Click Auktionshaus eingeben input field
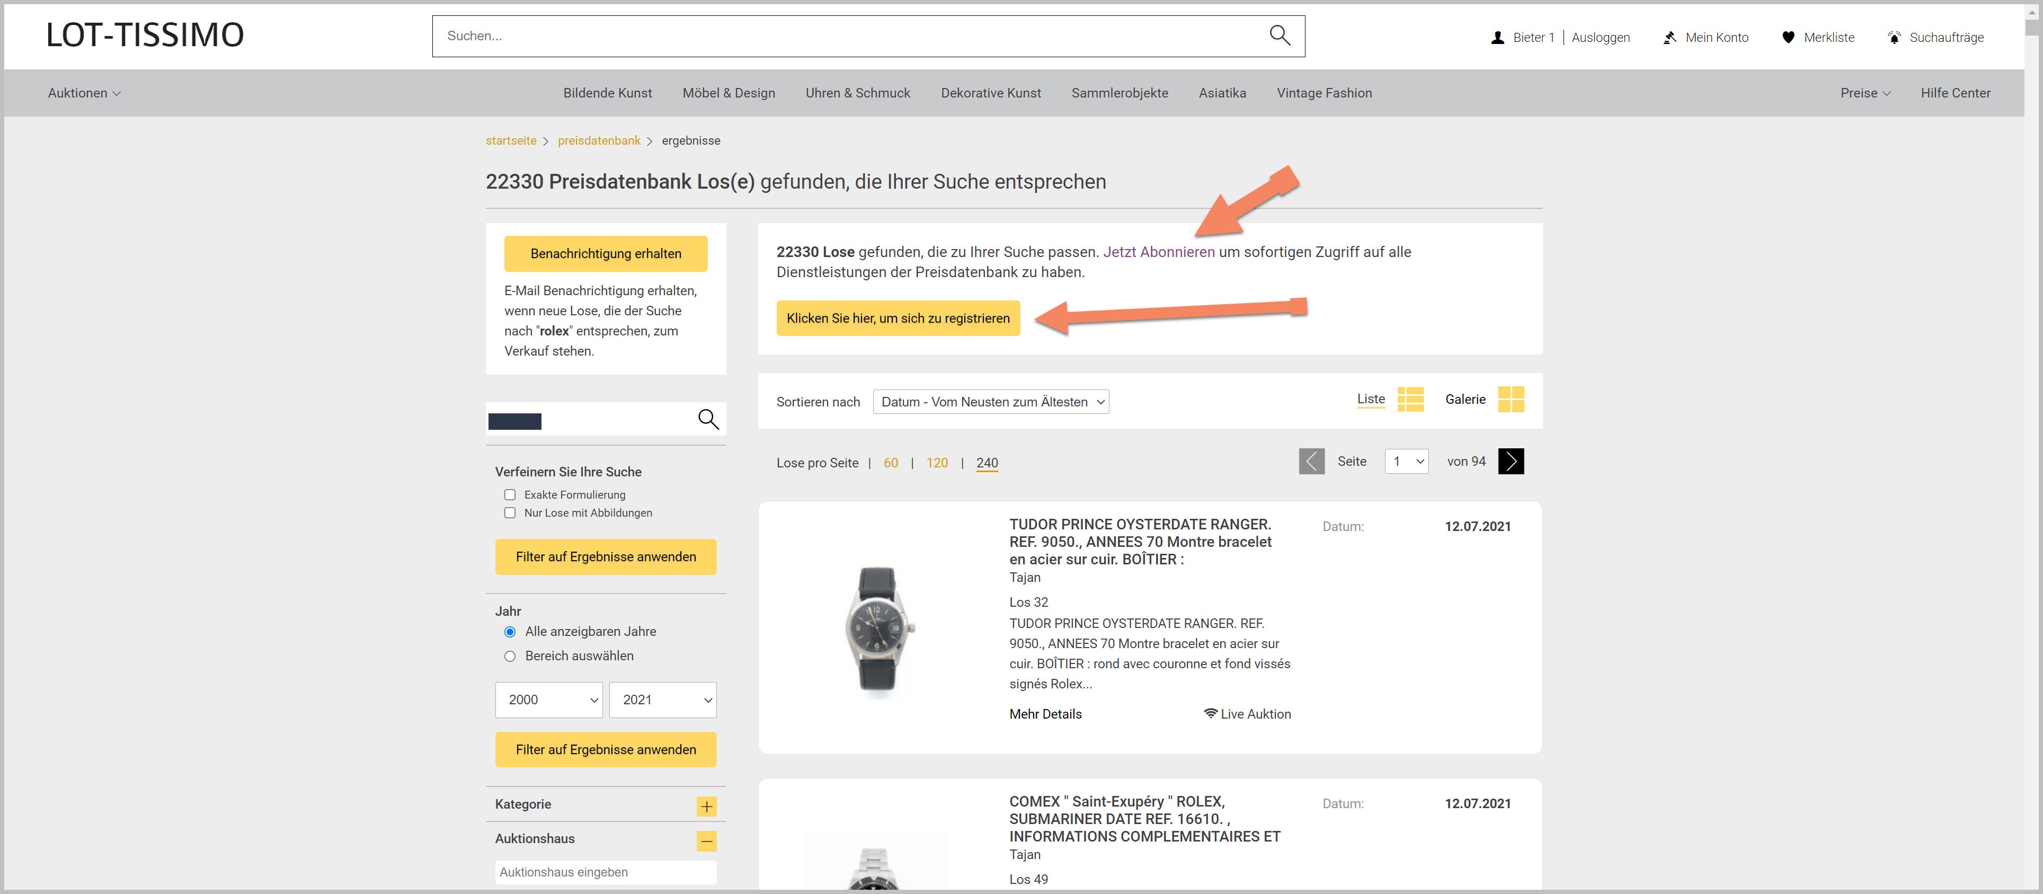 (x=606, y=873)
